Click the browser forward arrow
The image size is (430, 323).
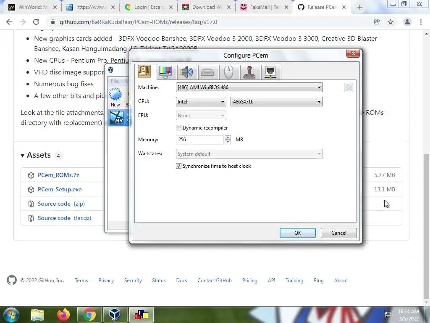23,22
